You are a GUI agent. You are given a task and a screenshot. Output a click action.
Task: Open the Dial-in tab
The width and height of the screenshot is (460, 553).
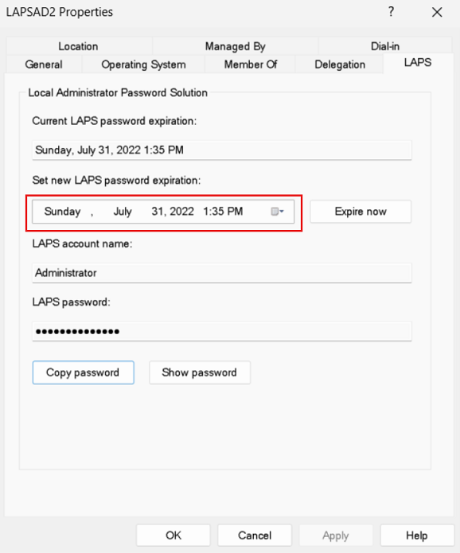tap(385, 46)
